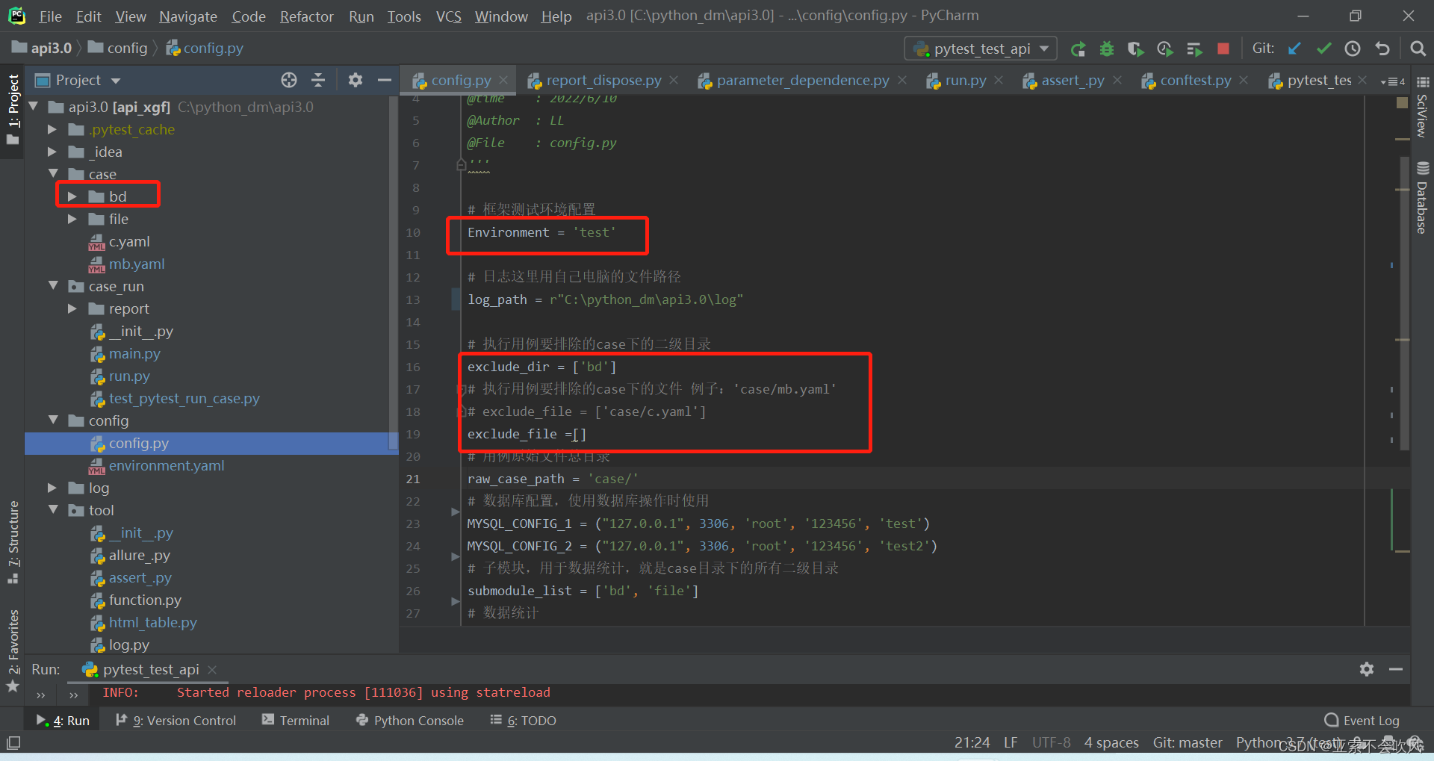Select mb.yaml in case folder
The height and width of the screenshot is (761, 1434).
136,264
